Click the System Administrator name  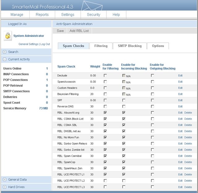(x=29, y=36)
